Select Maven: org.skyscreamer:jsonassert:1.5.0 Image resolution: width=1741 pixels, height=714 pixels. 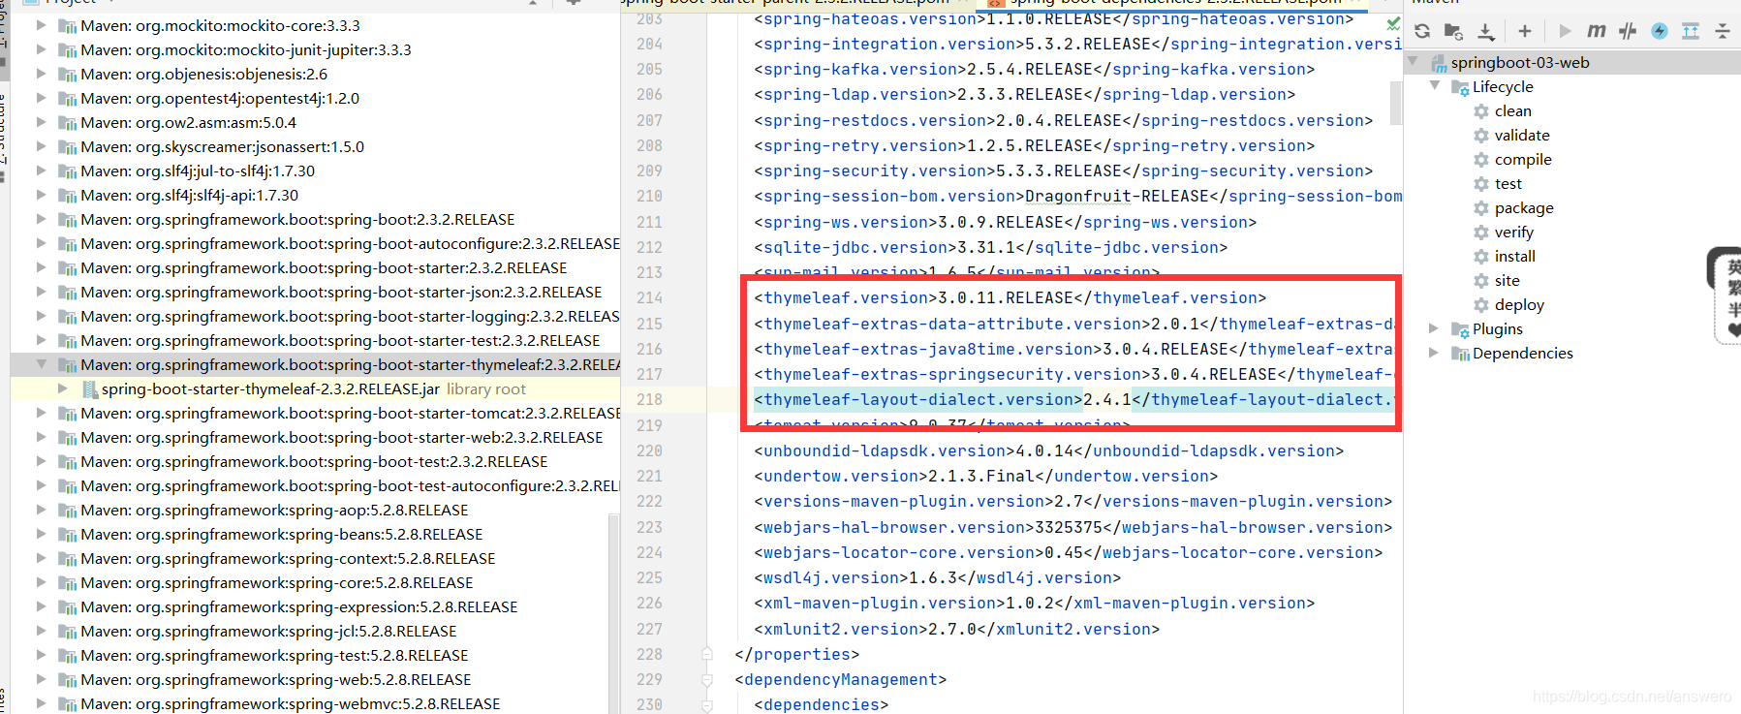pyautogui.click(x=222, y=147)
